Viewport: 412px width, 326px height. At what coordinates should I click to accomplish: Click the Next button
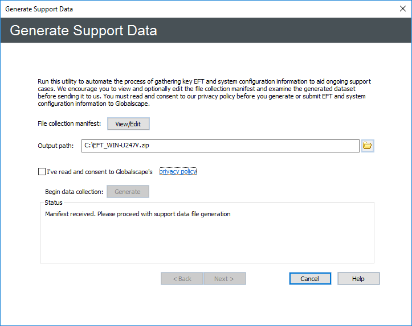point(225,279)
